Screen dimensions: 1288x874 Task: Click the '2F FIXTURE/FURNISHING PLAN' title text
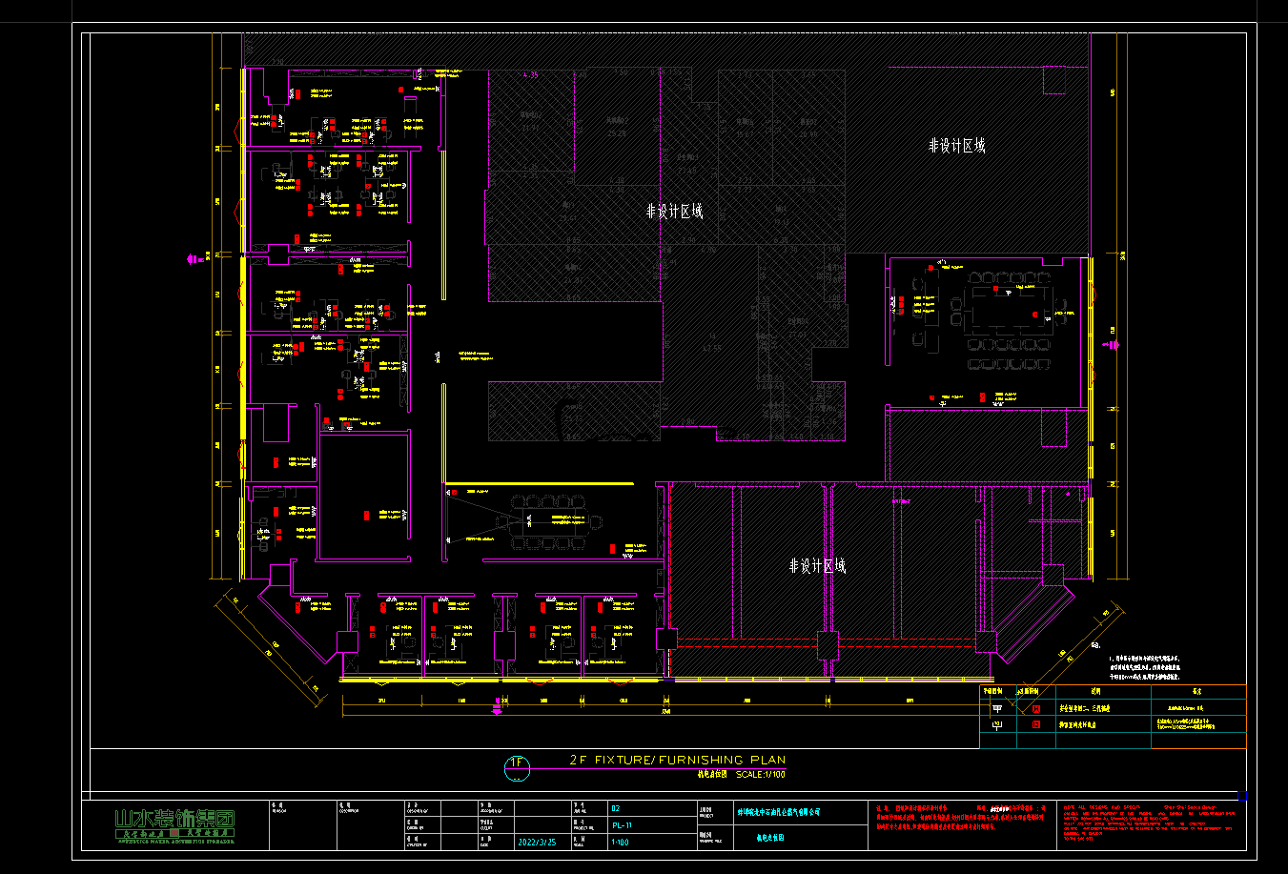tap(678, 761)
